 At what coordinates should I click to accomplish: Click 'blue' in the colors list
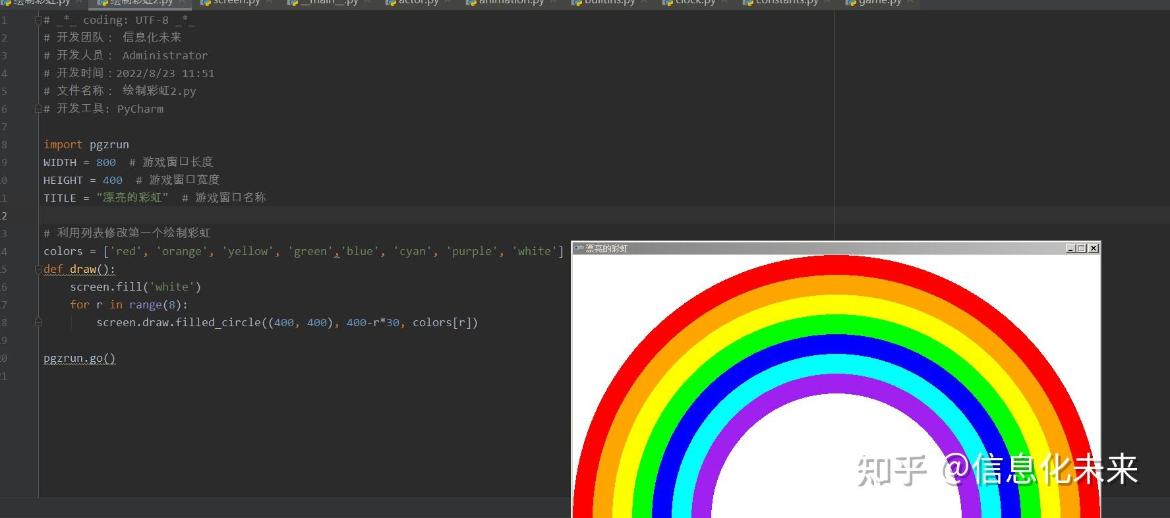point(360,251)
